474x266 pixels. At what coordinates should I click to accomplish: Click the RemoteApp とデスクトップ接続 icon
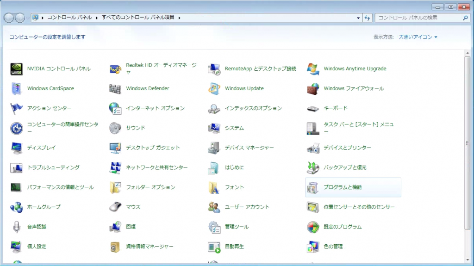point(214,69)
